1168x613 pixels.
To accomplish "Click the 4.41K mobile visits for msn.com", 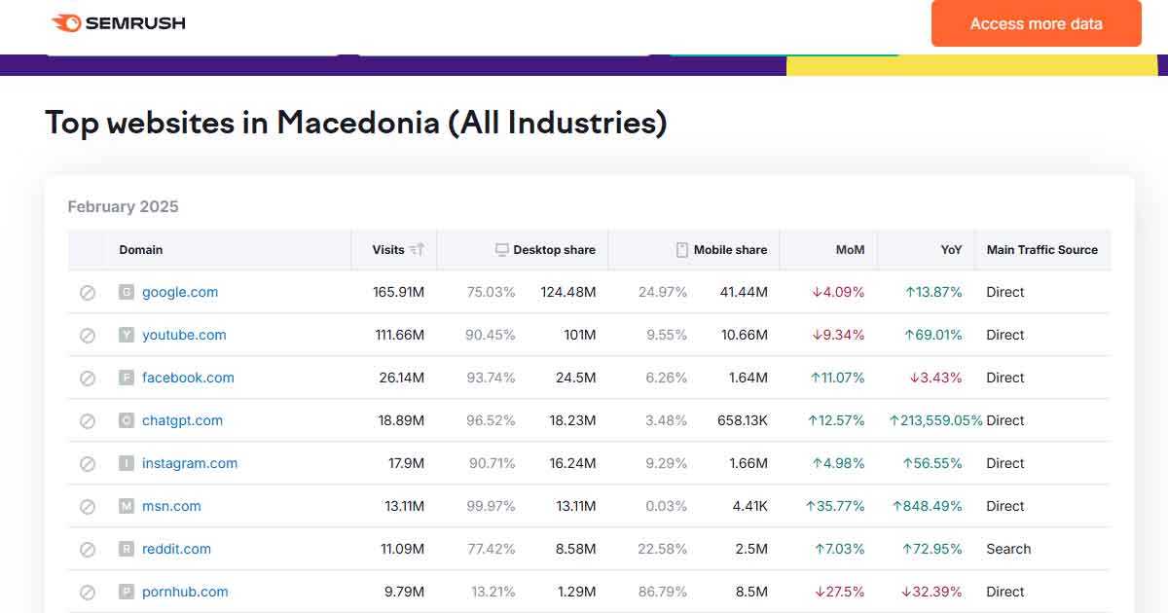I will tap(750, 506).
